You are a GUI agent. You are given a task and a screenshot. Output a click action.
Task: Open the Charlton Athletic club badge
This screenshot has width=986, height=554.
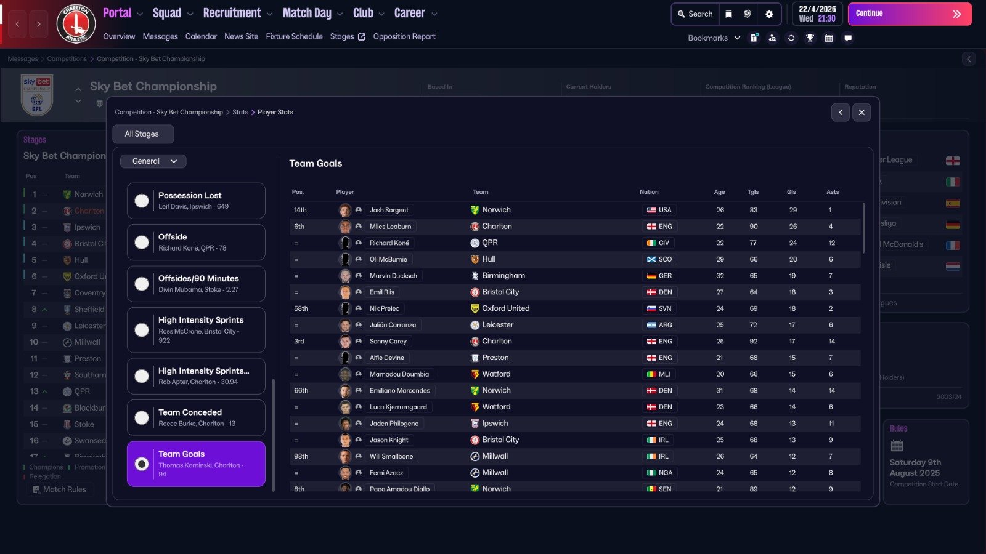(76, 24)
